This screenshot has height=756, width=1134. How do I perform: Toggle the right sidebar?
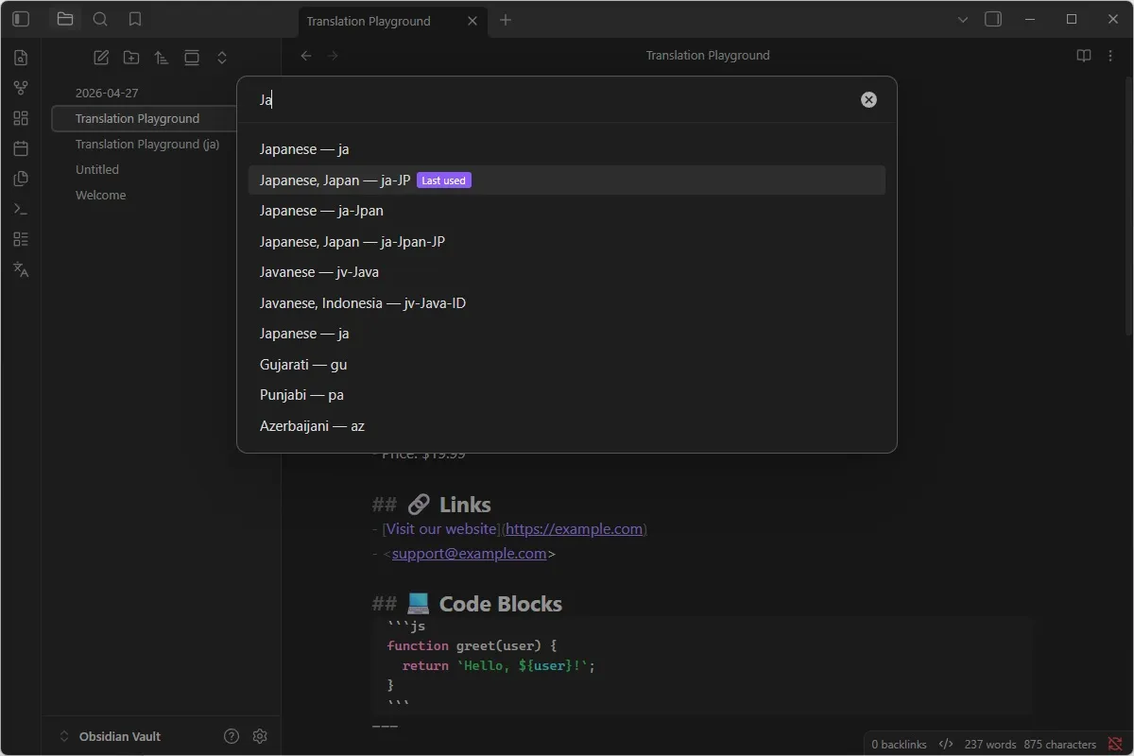point(993,19)
